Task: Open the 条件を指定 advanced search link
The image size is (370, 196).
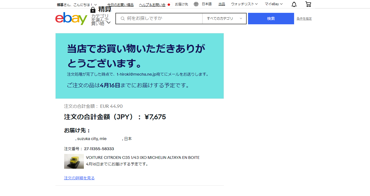Action: click(x=304, y=19)
